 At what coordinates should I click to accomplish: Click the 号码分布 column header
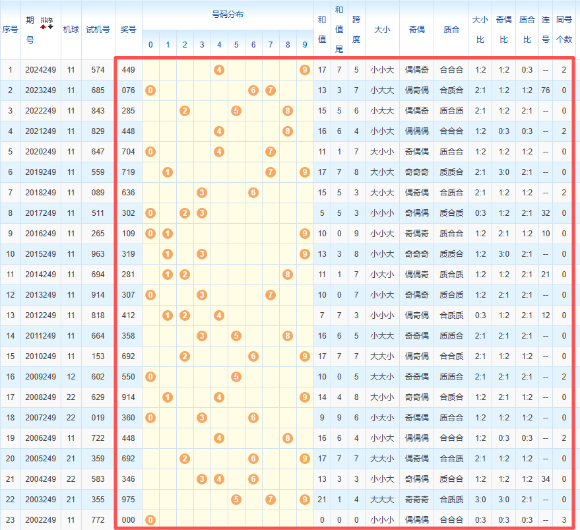(x=227, y=15)
